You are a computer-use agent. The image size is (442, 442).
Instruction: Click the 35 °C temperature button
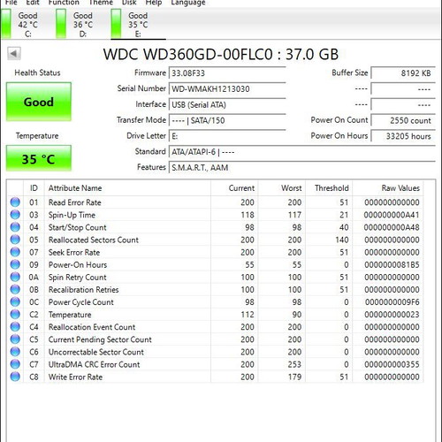[x=39, y=158]
